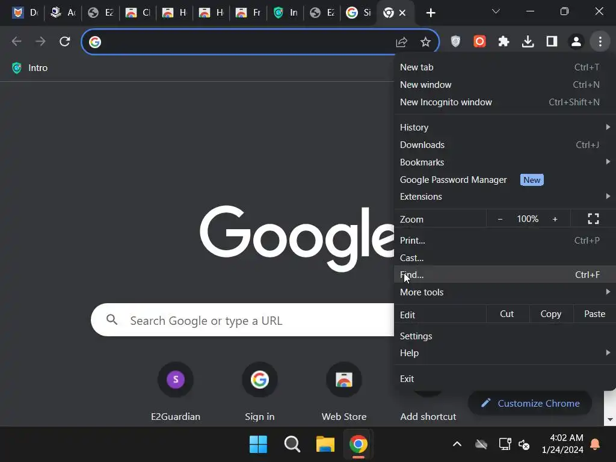The height and width of the screenshot is (462, 616).
Task: Open File Explorer from the taskbar
Action: click(x=325, y=445)
